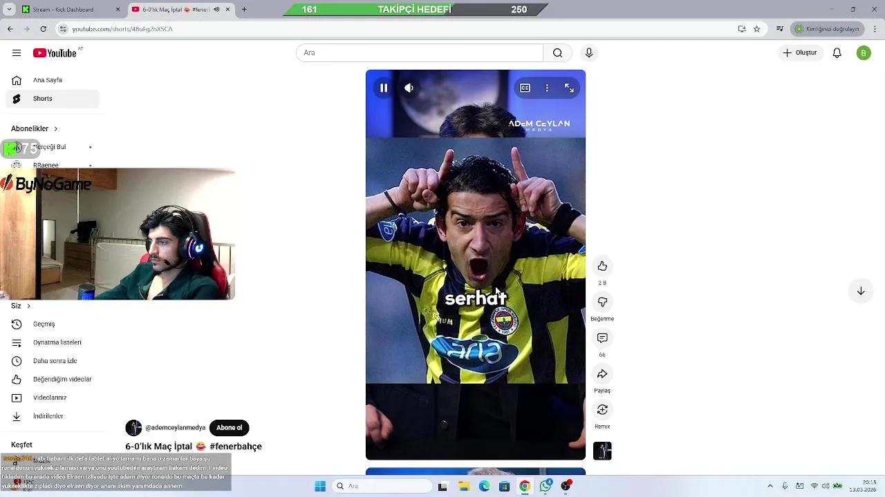Expand the Short to fullscreen

(x=569, y=88)
